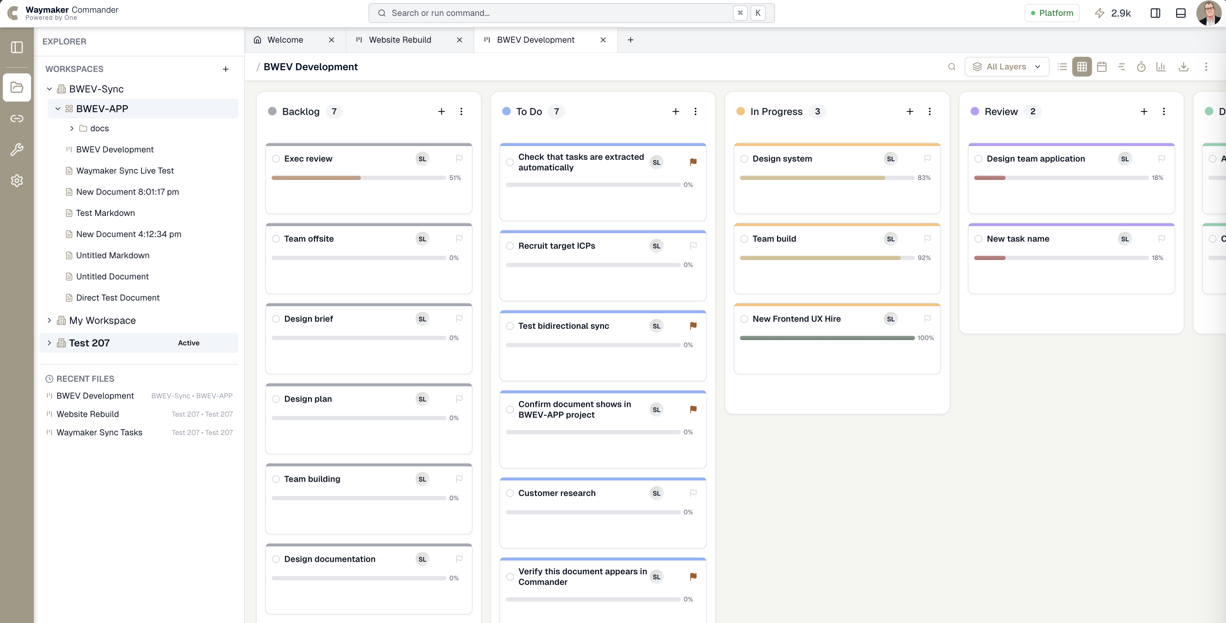The width and height of the screenshot is (1226, 623).
Task: Check off the Design system task
Action: click(745, 158)
